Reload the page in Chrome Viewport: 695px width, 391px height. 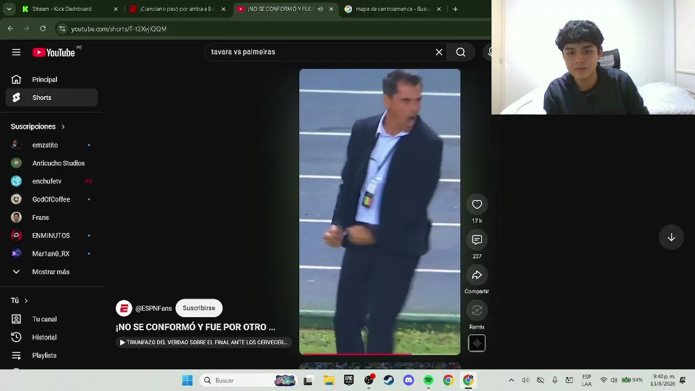(x=43, y=29)
